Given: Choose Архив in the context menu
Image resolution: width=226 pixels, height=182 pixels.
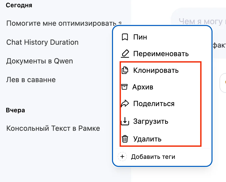Looking at the screenshot, I should [x=143, y=87].
